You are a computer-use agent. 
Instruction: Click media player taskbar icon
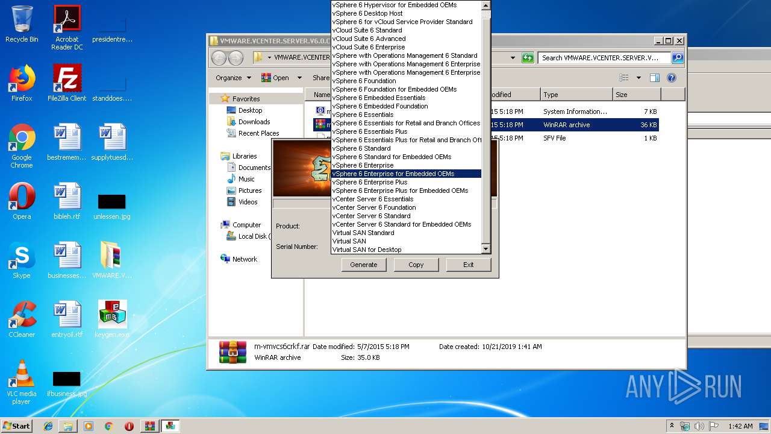pyautogui.click(x=89, y=426)
